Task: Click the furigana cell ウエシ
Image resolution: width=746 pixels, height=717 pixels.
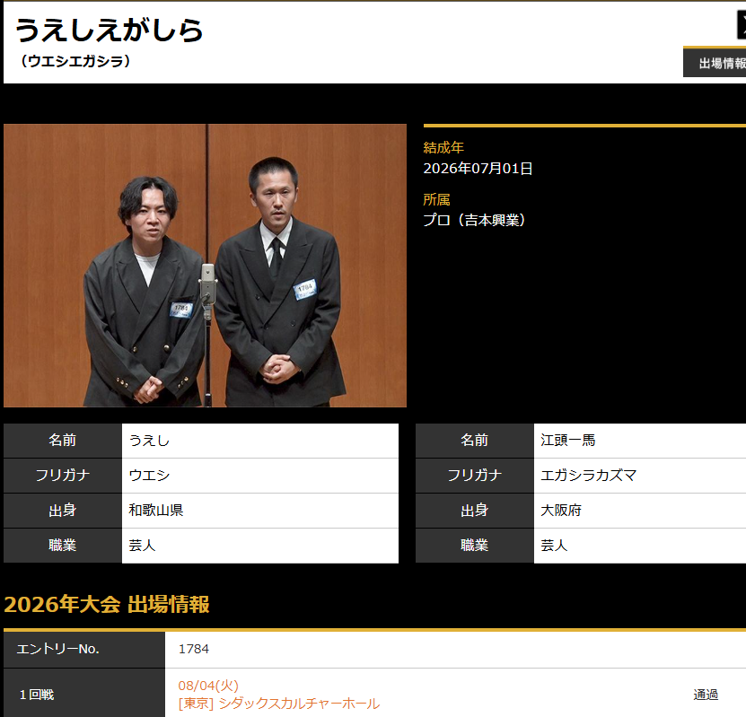Action: click(260, 476)
